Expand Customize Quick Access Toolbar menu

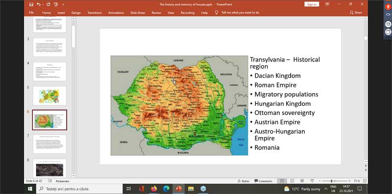(x=63, y=4)
